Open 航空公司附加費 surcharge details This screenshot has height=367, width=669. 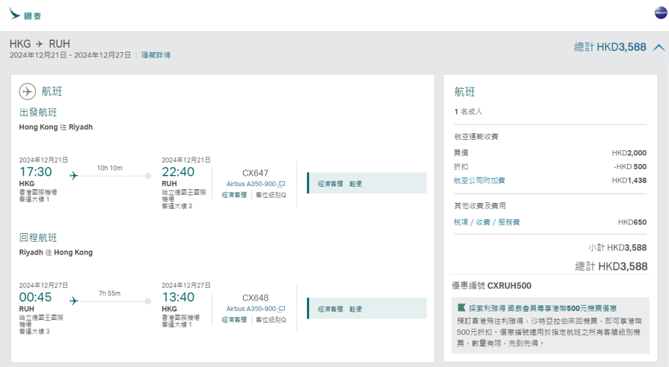point(480,180)
